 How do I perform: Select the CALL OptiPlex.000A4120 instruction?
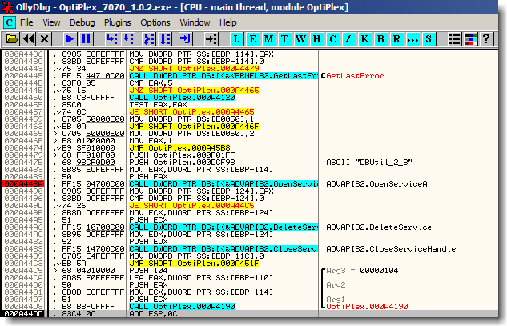coord(182,98)
